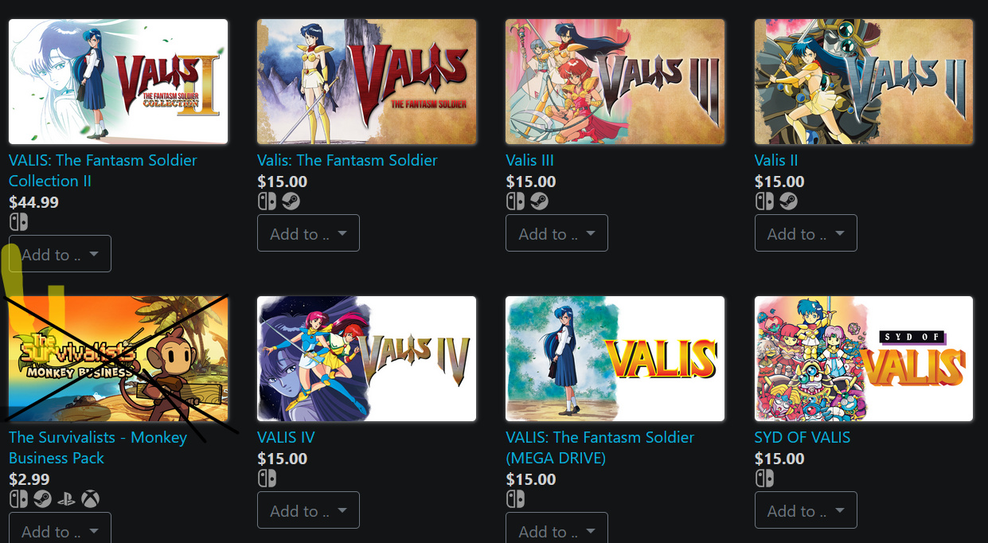This screenshot has width=988, height=543.
Task: Click the PlayStation icon under The Survivalists pack
Action: pyautogui.click(x=68, y=499)
